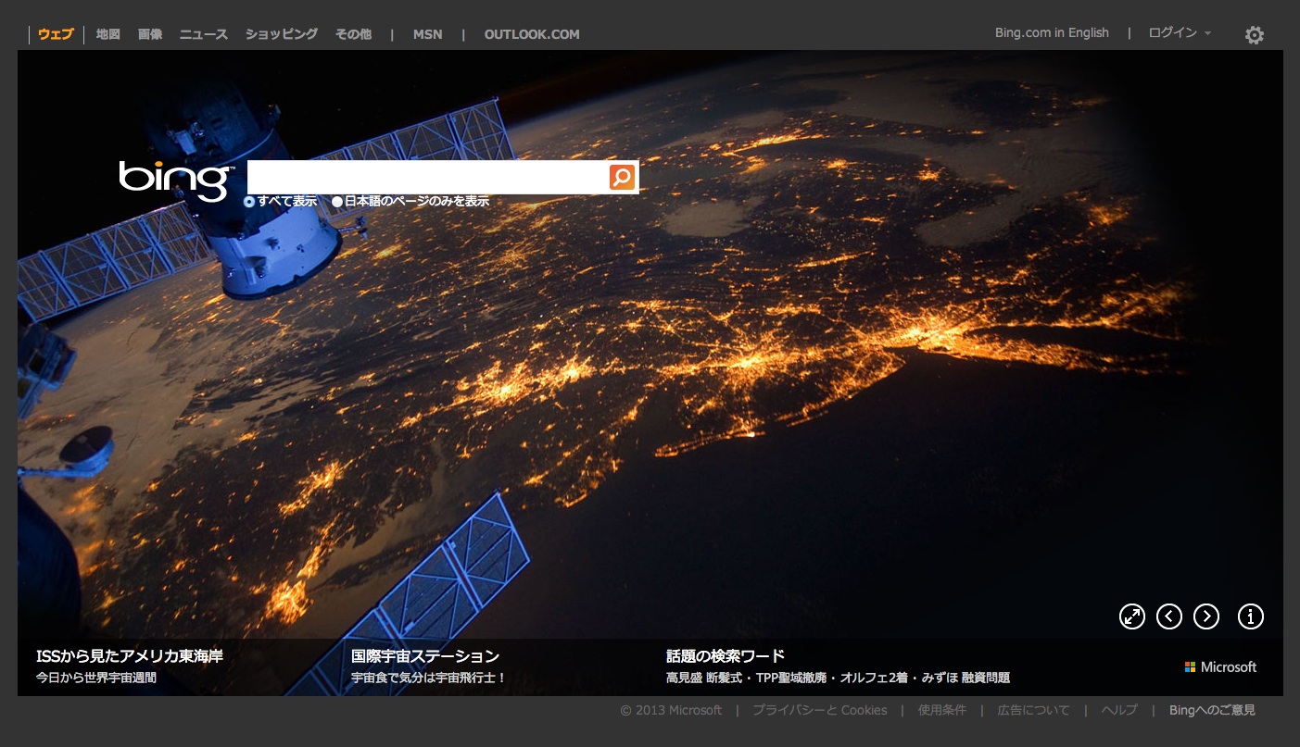The height and width of the screenshot is (747, 1300).
Task: Select 日本語のページのみを表示 radio option
Action: tap(337, 202)
